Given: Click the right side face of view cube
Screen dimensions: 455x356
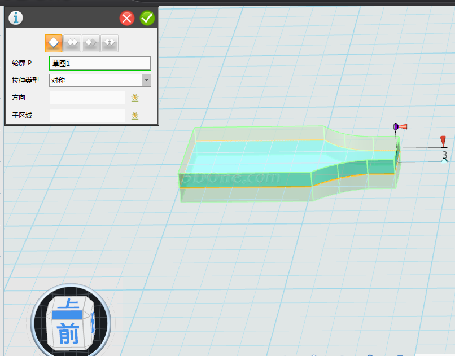Looking at the screenshot, I should [x=91, y=323].
